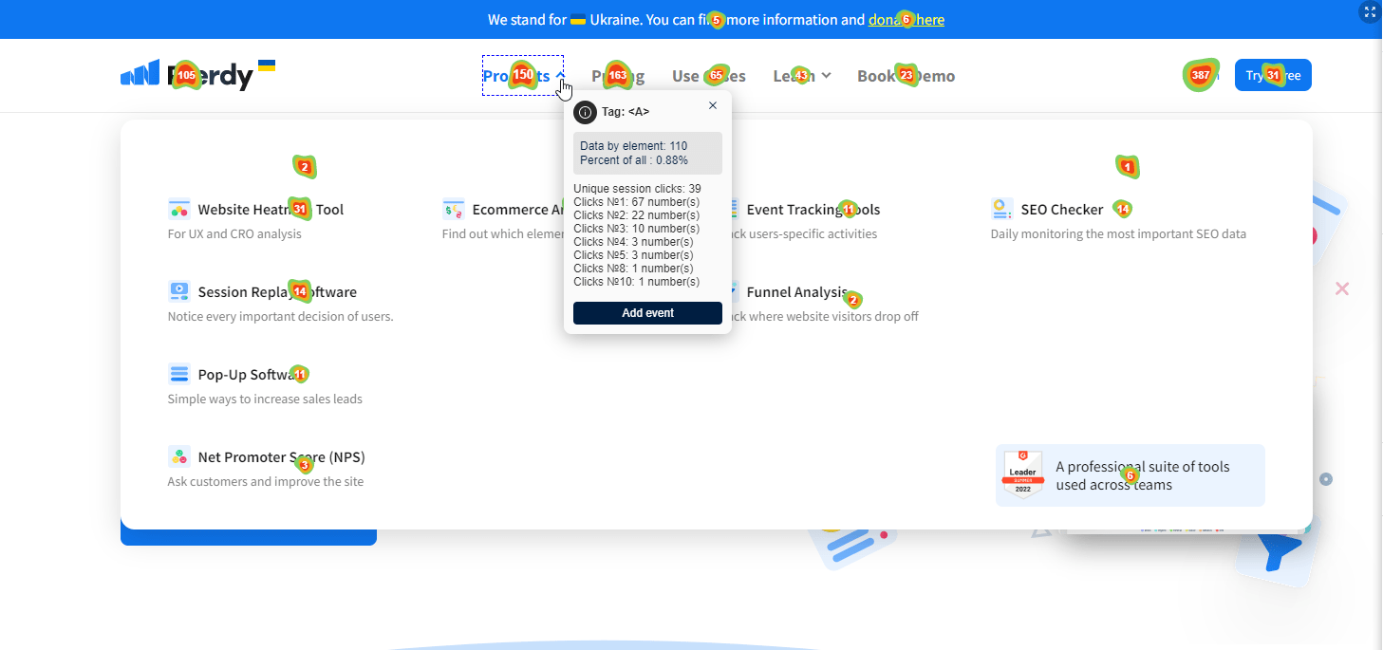Viewport: 1383px width, 650px height.
Task: Click the Try for free button
Action: (1273, 76)
